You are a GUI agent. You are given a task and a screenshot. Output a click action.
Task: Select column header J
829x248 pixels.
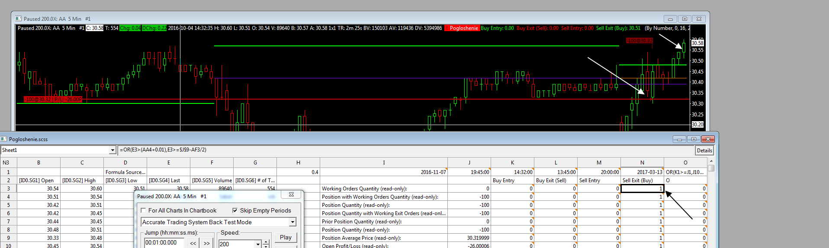pos(469,163)
